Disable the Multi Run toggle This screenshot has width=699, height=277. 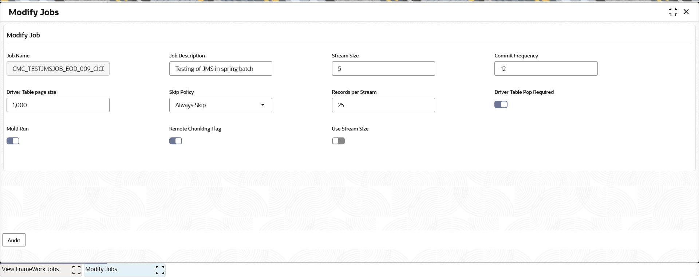coord(13,141)
